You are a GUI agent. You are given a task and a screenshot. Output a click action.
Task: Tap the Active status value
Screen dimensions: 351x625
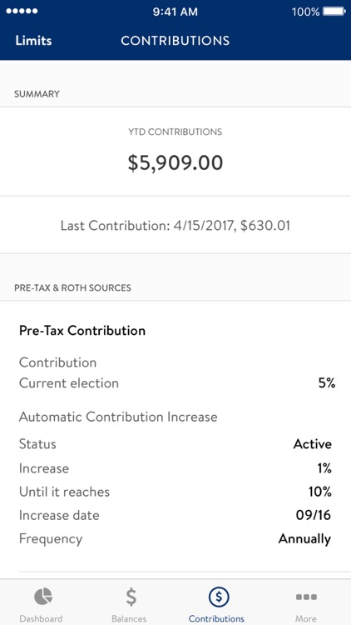(x=313, y=444)
